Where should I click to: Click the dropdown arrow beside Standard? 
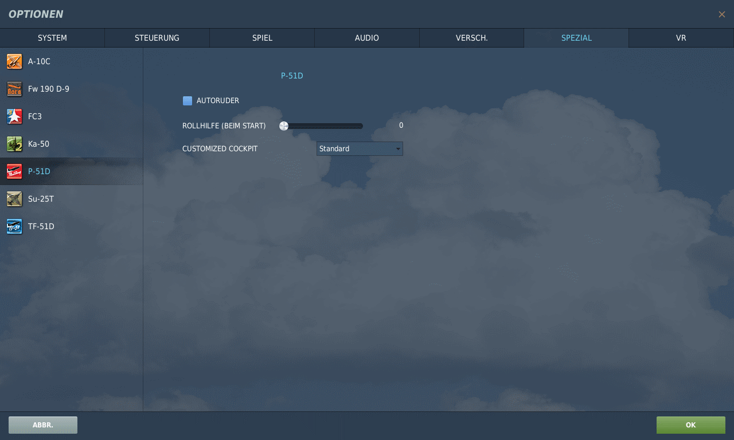(x=398, y=149)
